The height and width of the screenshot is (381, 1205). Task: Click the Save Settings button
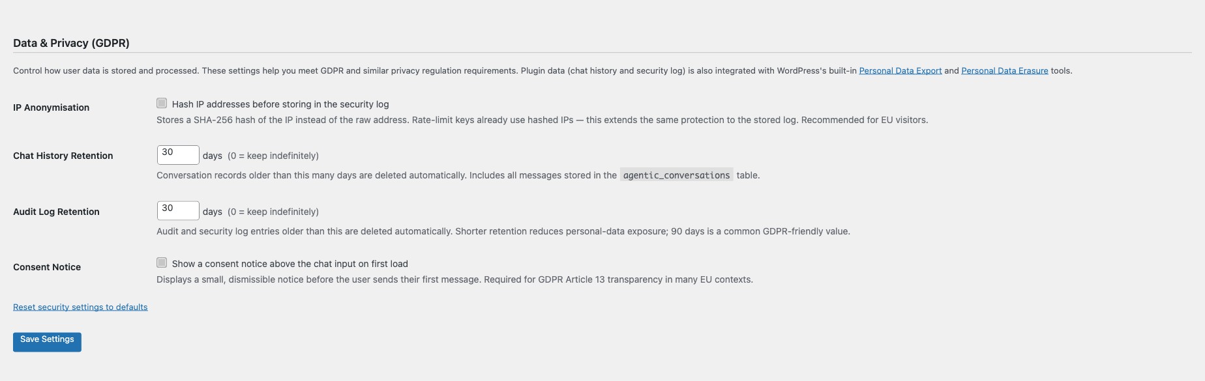pyautogui.click(x=46, y=341)
